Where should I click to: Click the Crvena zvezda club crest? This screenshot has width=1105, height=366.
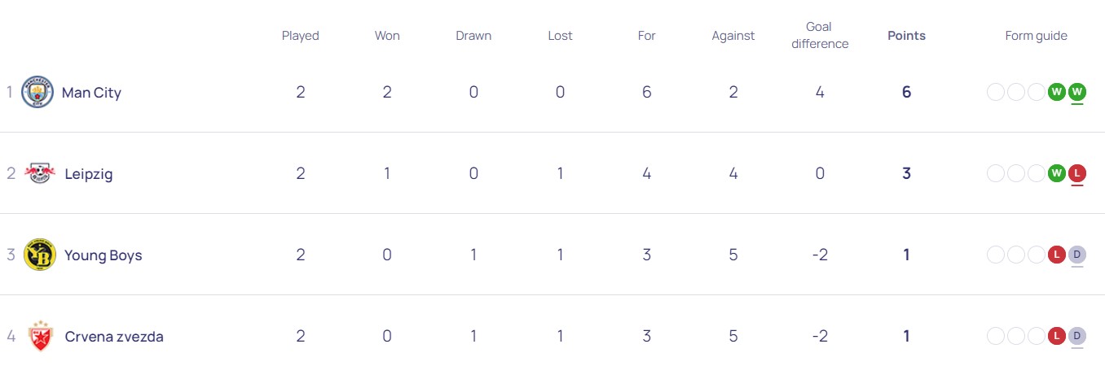[x=39, y=336]
